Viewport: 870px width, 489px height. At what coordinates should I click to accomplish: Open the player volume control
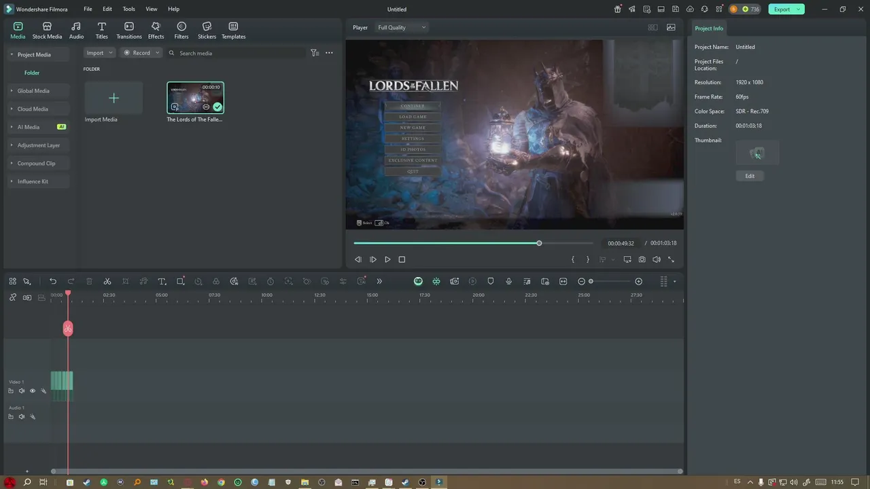(657, 259)
